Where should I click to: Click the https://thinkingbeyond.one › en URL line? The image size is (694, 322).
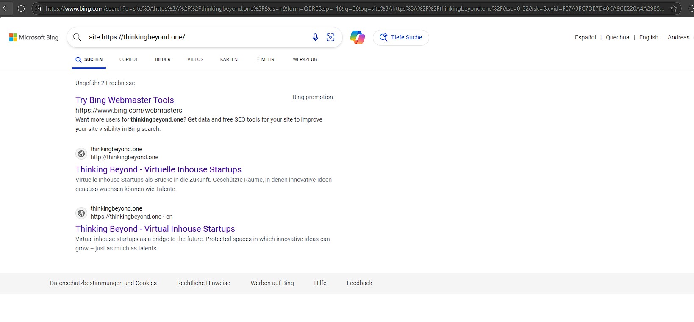[131, 217]
